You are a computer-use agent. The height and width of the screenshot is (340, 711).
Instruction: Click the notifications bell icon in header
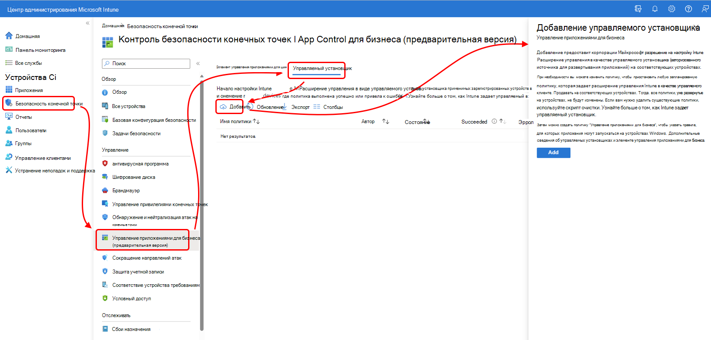pos(655,9)
